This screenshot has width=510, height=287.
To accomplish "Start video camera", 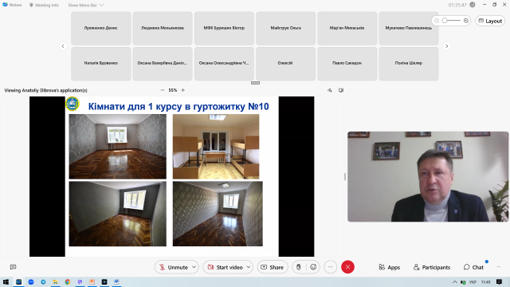I will point(225,267).
